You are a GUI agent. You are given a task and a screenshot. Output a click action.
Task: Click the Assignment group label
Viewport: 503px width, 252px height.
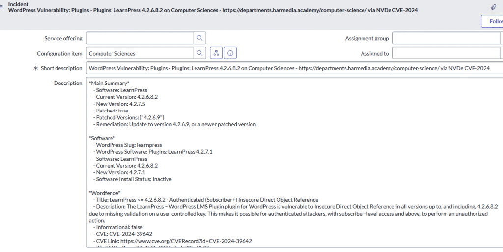coord(366,39)
